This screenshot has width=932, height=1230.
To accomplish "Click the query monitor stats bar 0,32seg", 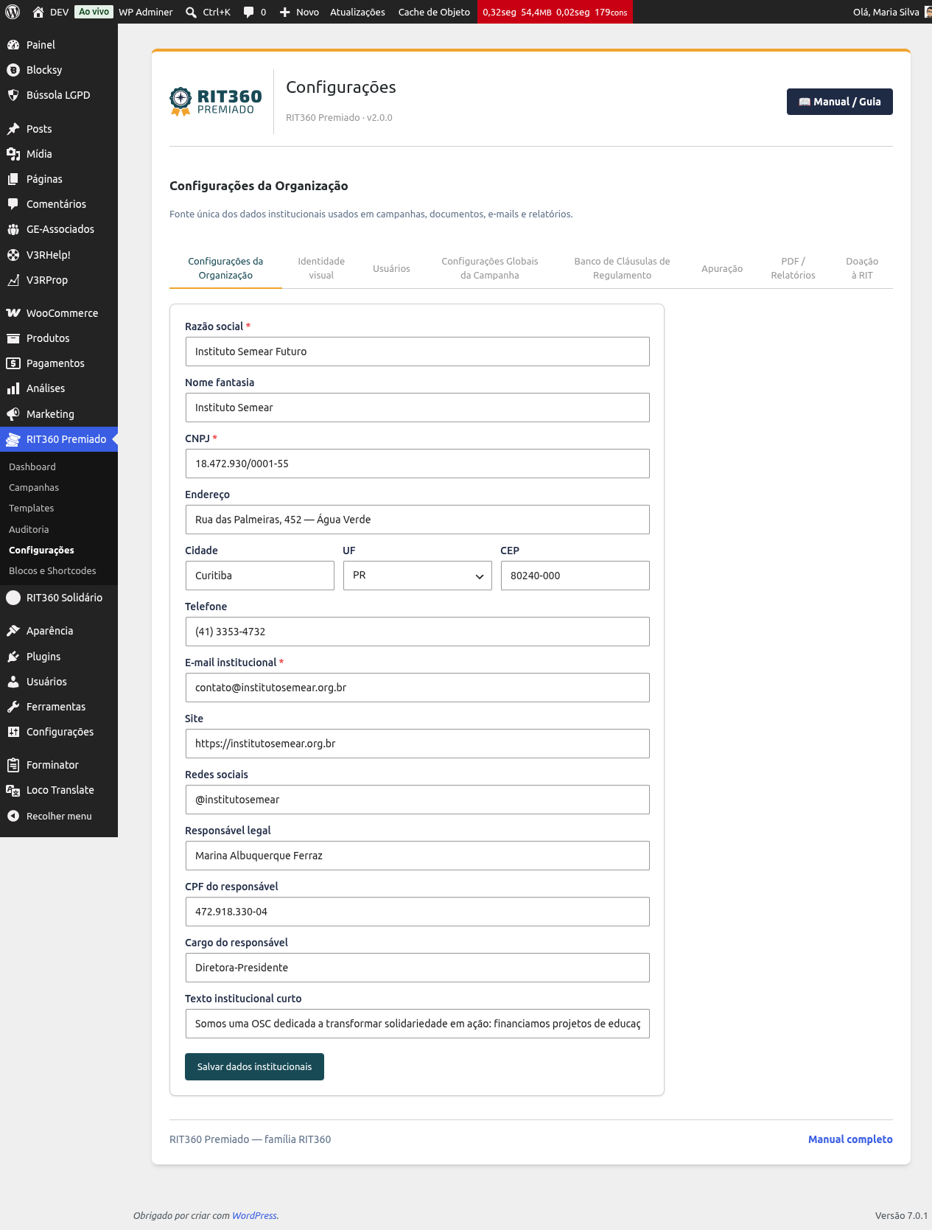I will [555, 12].
